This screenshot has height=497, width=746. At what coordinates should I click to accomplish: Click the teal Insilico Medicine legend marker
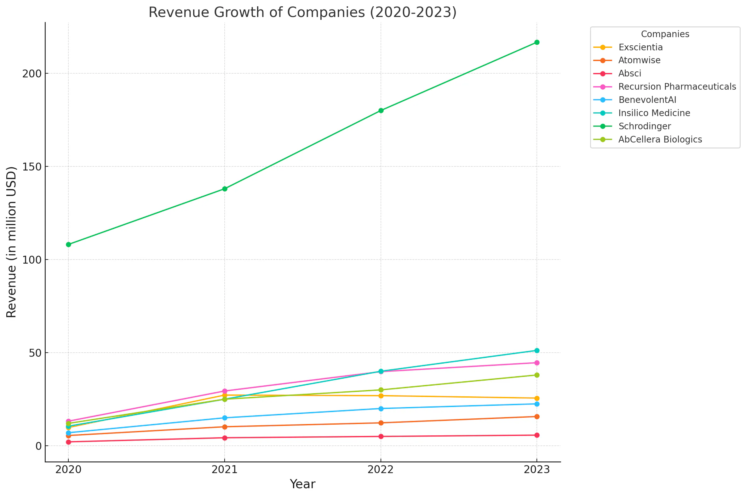point(603,113)
